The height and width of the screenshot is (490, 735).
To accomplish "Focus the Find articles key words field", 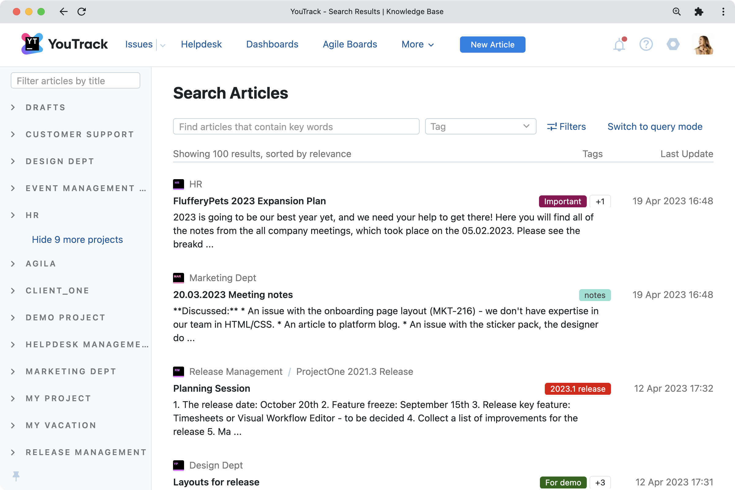I will [x=296, y=126].
